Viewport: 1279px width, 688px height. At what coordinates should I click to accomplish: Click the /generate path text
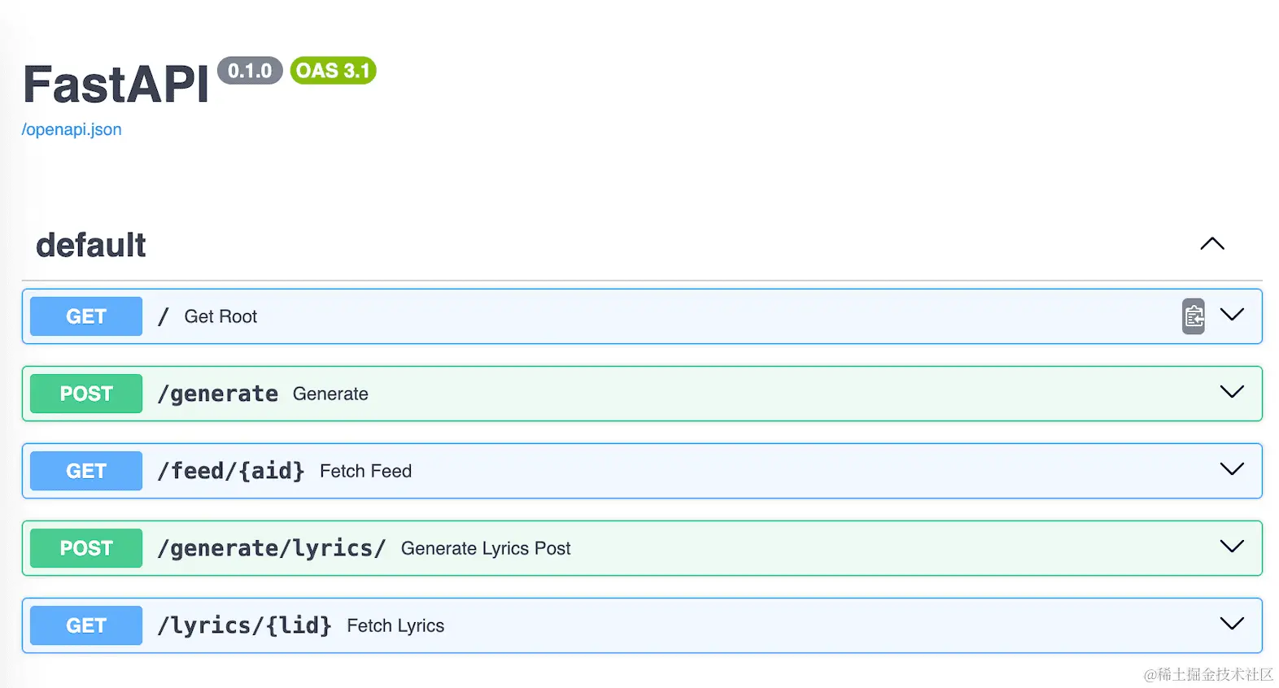(x=218, y=394)
